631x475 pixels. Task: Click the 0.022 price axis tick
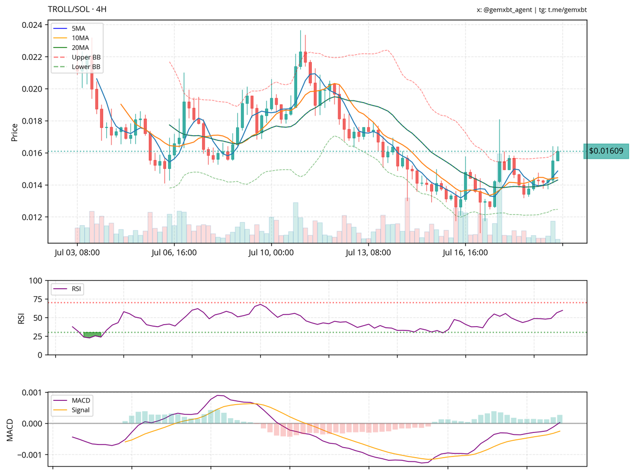point(33,57)
